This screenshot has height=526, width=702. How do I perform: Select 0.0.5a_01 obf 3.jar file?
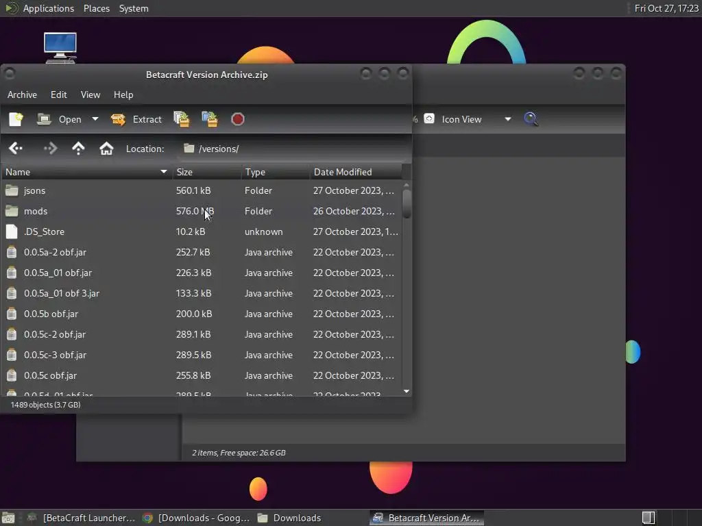(x=202, y=293)
